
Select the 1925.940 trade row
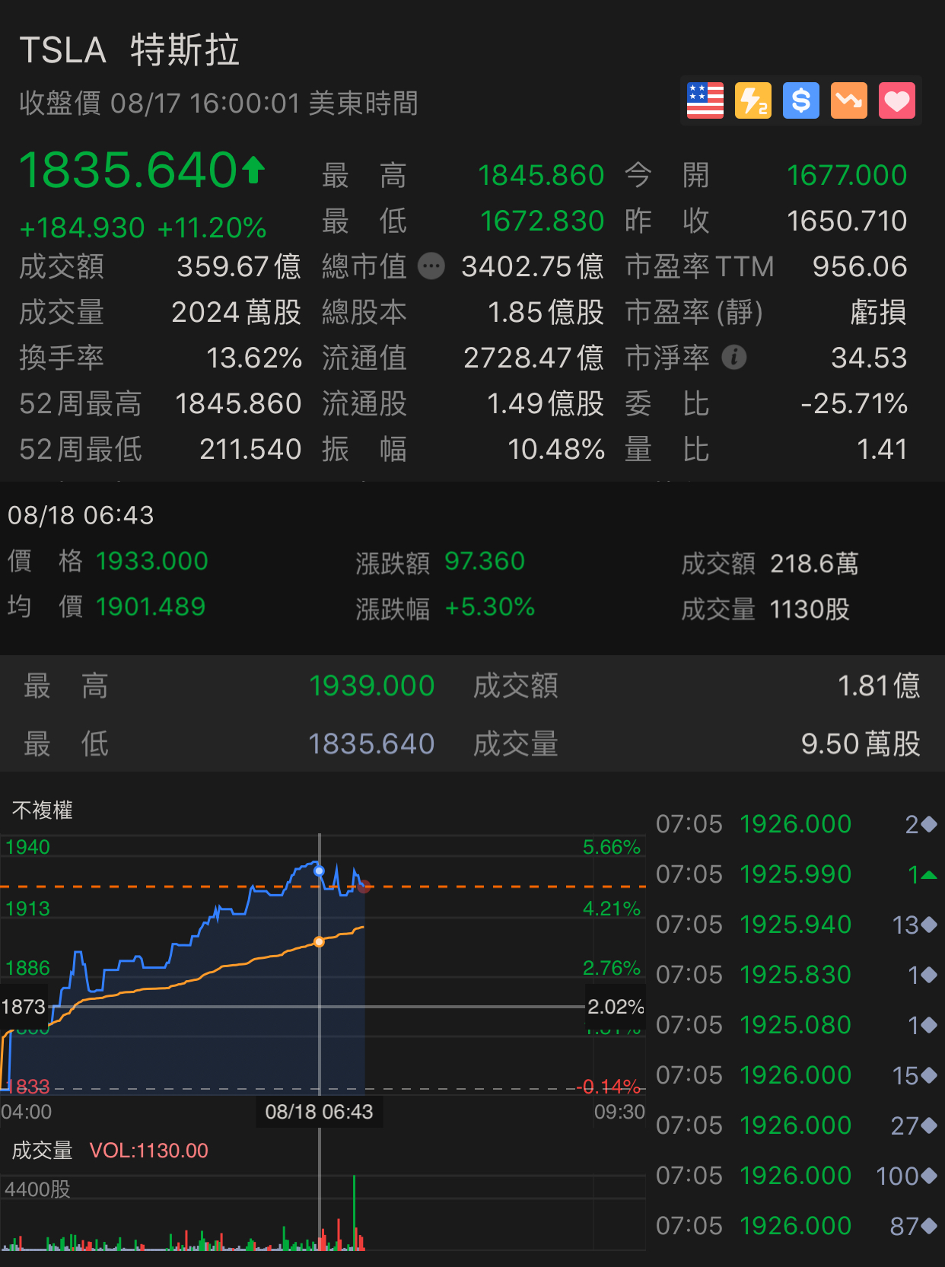[796, 925]
